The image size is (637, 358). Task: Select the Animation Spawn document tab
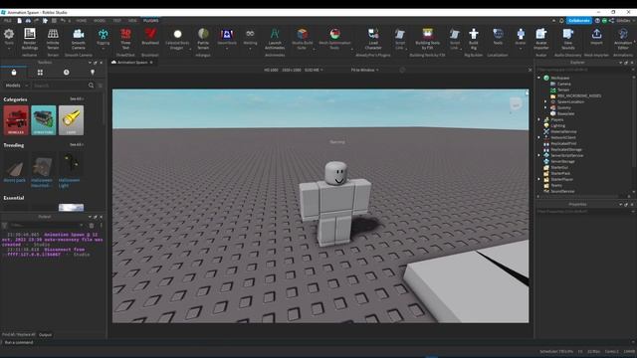(x=132, y=62)
